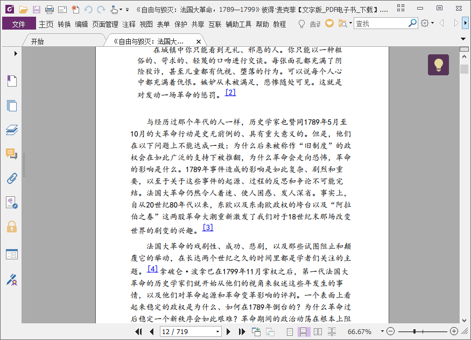Open the Layers panel icon
This screenshot has height=340, width=471.
tap(12, 130)
